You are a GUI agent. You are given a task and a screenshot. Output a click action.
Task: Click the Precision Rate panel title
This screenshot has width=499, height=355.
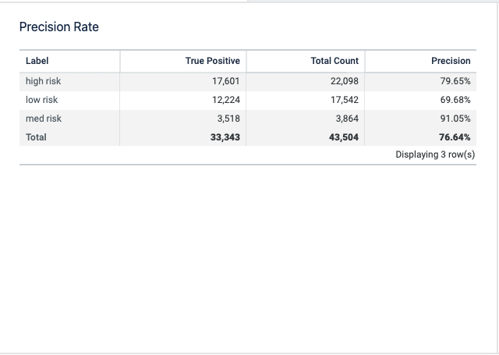58,27
